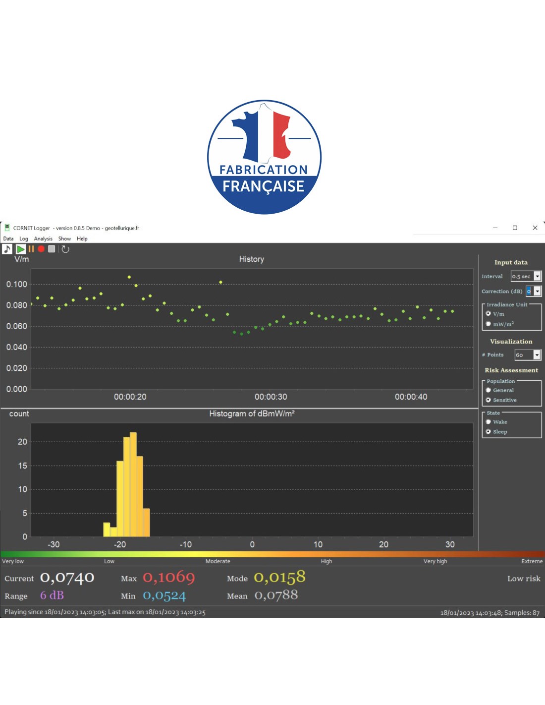This screenshot has height=705, width=545.
Task: Click the Interval field showing 0.5 sec
Action: click(522, 276)
